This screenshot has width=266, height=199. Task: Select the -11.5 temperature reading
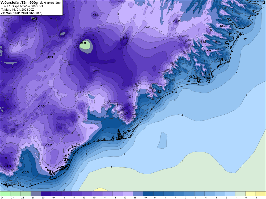(159, 92)
